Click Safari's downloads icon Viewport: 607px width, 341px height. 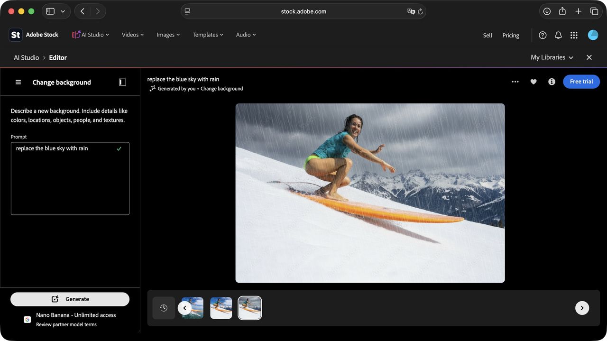point(547,11)
